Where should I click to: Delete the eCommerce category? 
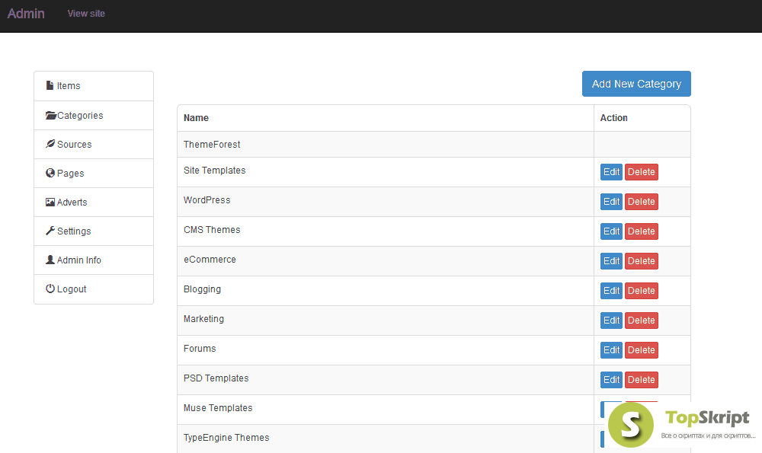click(x=641, y=260)
